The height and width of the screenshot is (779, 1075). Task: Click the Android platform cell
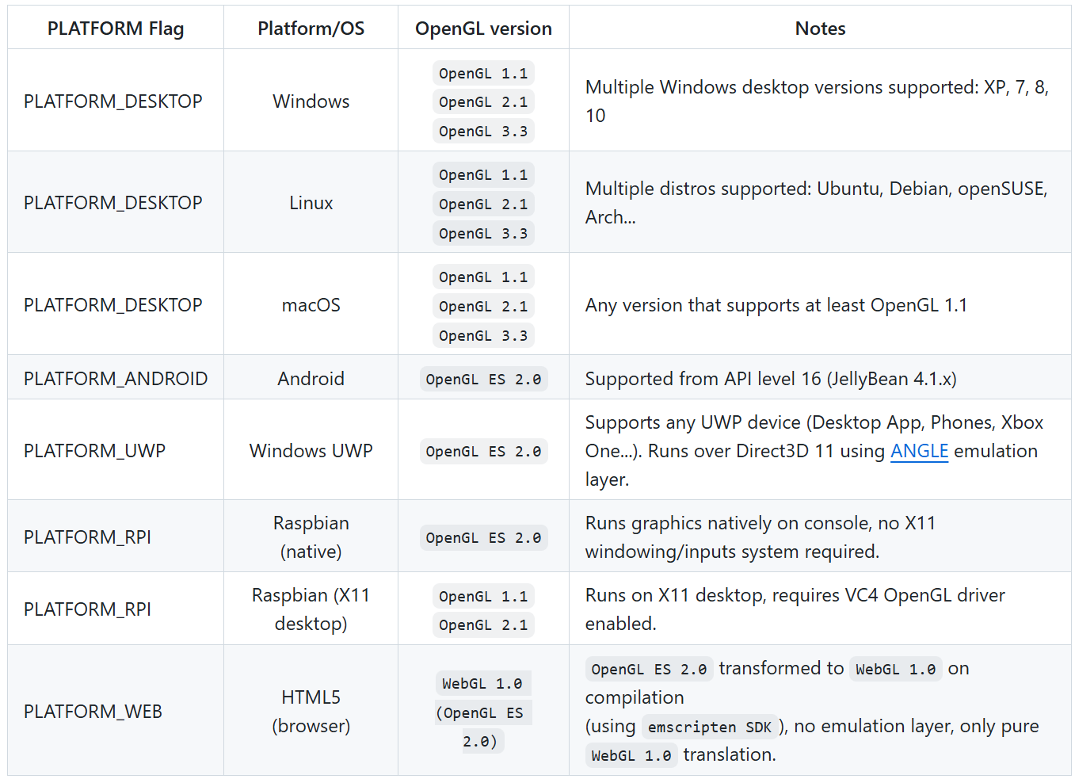[x=311, y=379]
